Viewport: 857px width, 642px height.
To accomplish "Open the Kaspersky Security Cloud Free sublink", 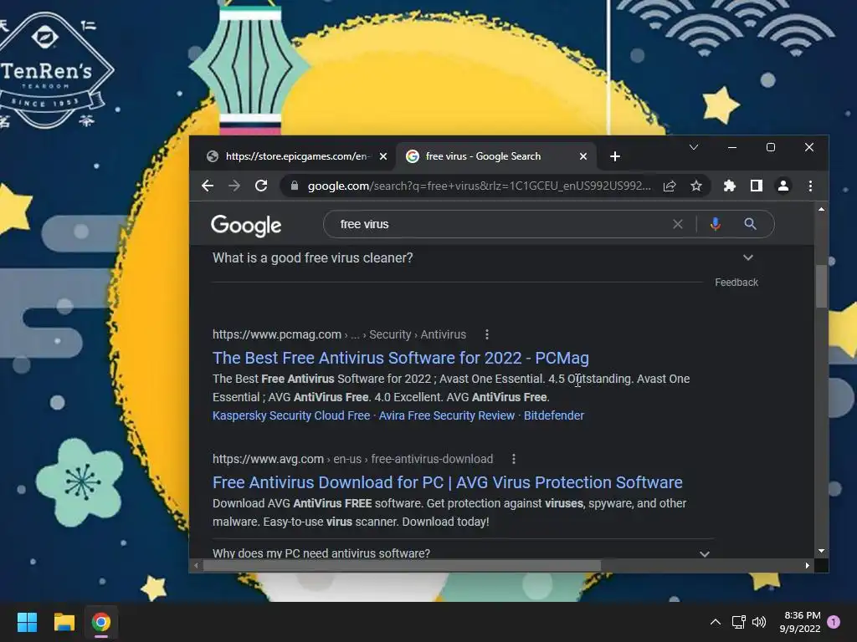I will [x=291, y=415].
